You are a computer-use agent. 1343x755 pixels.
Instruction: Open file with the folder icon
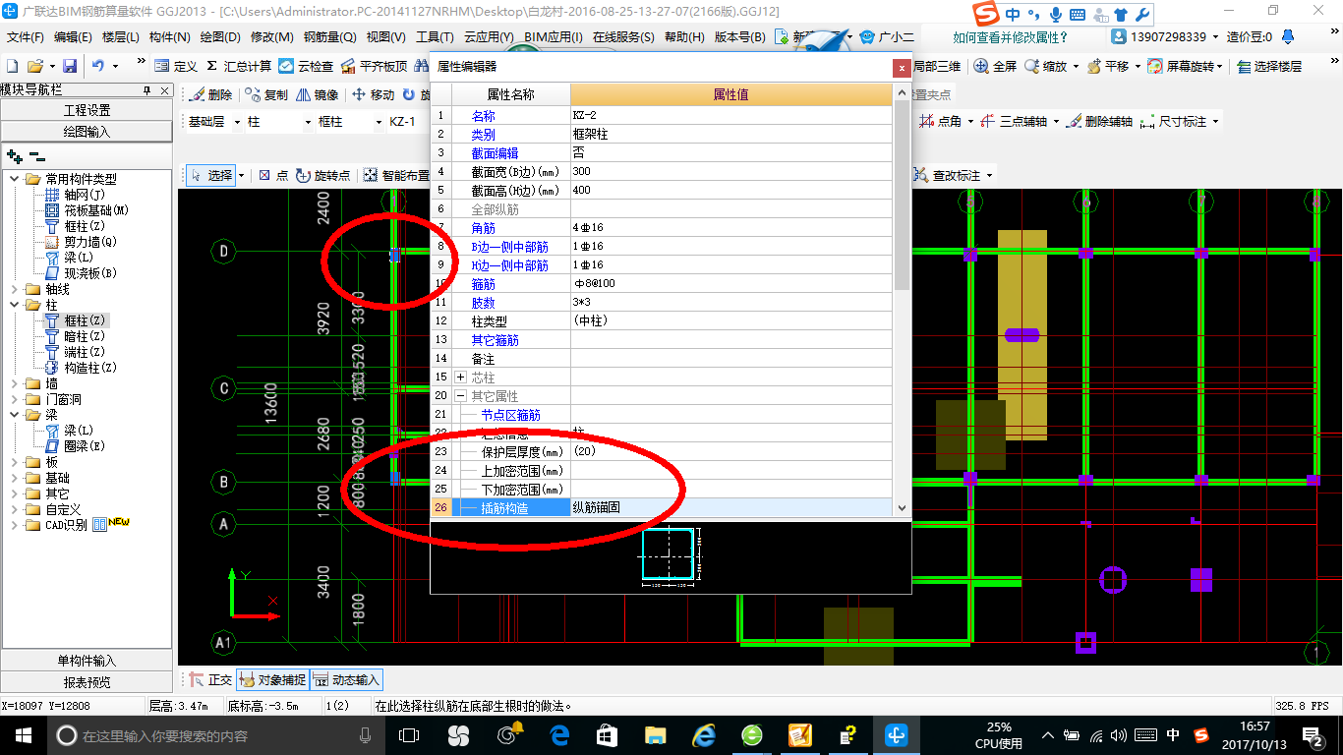[x=34, y=66]
